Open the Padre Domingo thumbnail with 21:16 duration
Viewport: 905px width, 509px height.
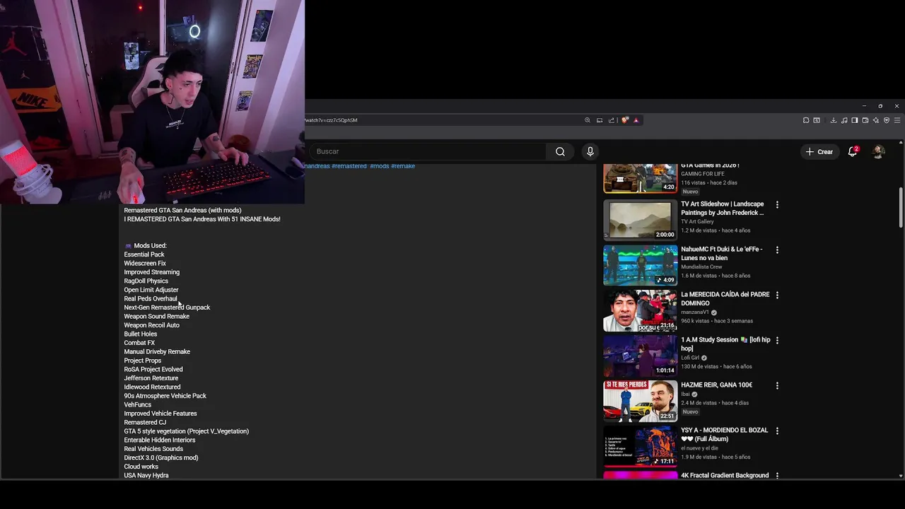click(x=640, y=310)
